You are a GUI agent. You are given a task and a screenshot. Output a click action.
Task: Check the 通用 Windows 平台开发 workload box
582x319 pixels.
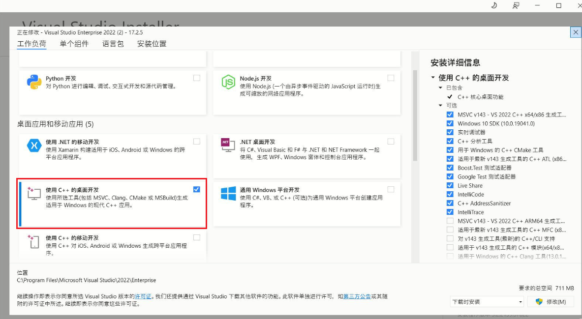click(x=391, y=189)
